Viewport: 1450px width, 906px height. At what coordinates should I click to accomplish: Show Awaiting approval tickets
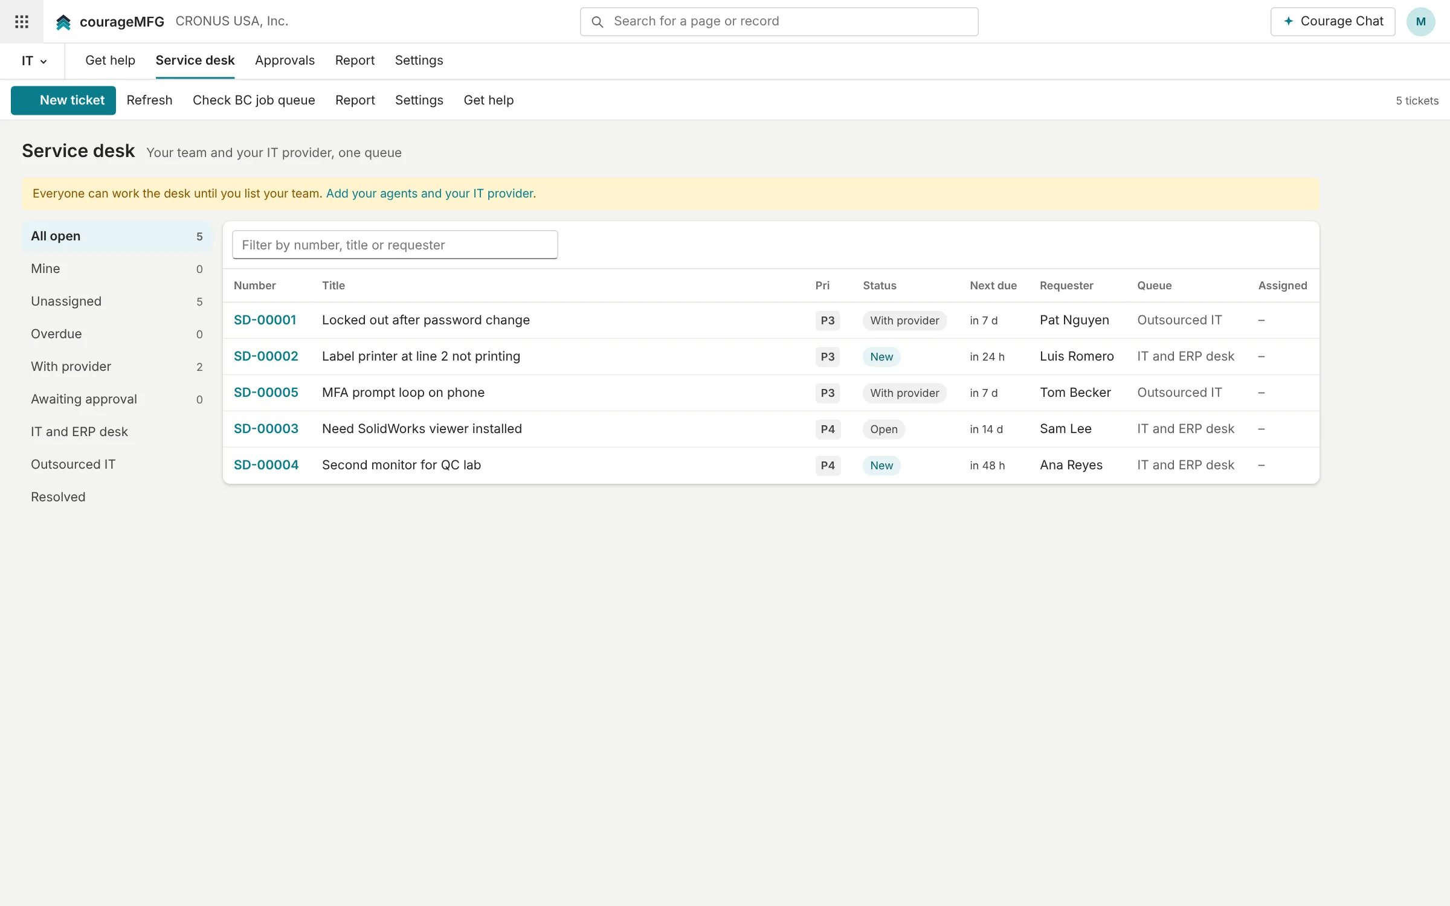[x=117, y=399]
